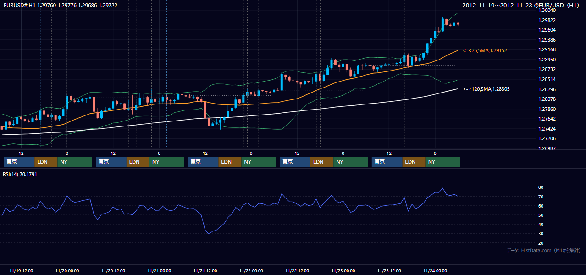Select the NY session block for 11/23
586x275 pixels.
(442, 162)
